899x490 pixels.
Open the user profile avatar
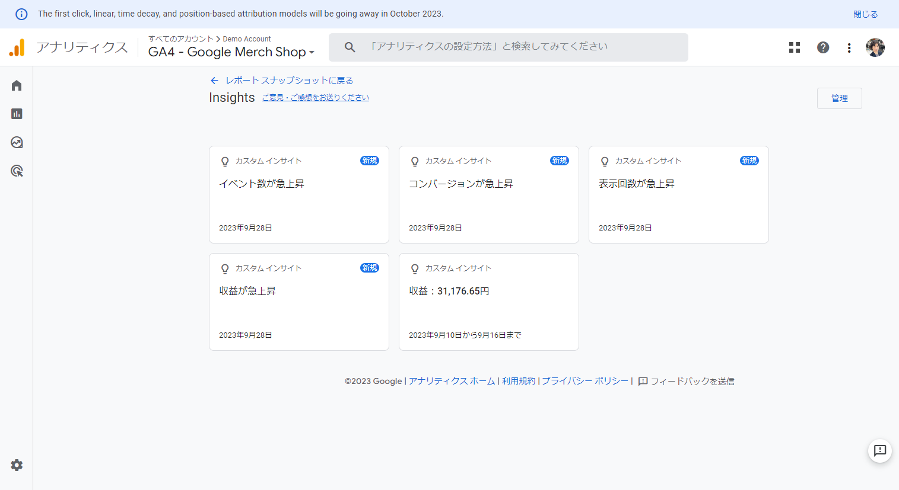tap(875, 47)
